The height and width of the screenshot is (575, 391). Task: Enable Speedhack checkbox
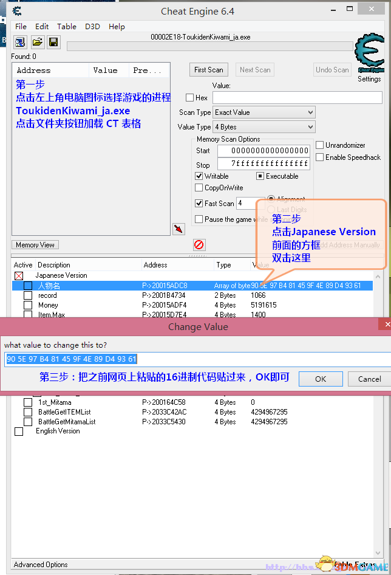pyautogui.click(x=319, y=157)
